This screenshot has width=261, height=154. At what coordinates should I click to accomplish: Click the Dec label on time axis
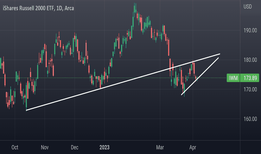pyautogui.click(x=74, y=147)
